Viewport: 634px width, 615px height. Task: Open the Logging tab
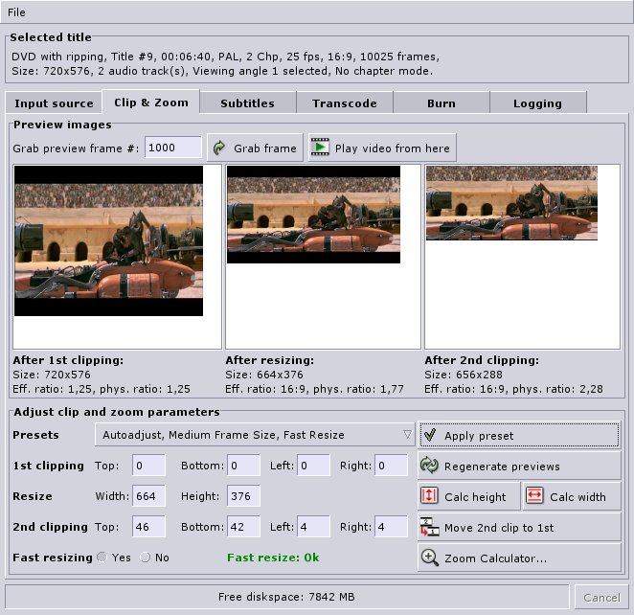point(538,103)
